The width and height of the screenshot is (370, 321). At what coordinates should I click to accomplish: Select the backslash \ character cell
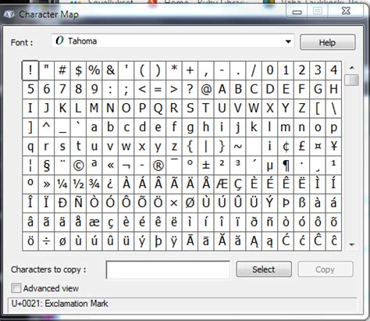(333, 109)
